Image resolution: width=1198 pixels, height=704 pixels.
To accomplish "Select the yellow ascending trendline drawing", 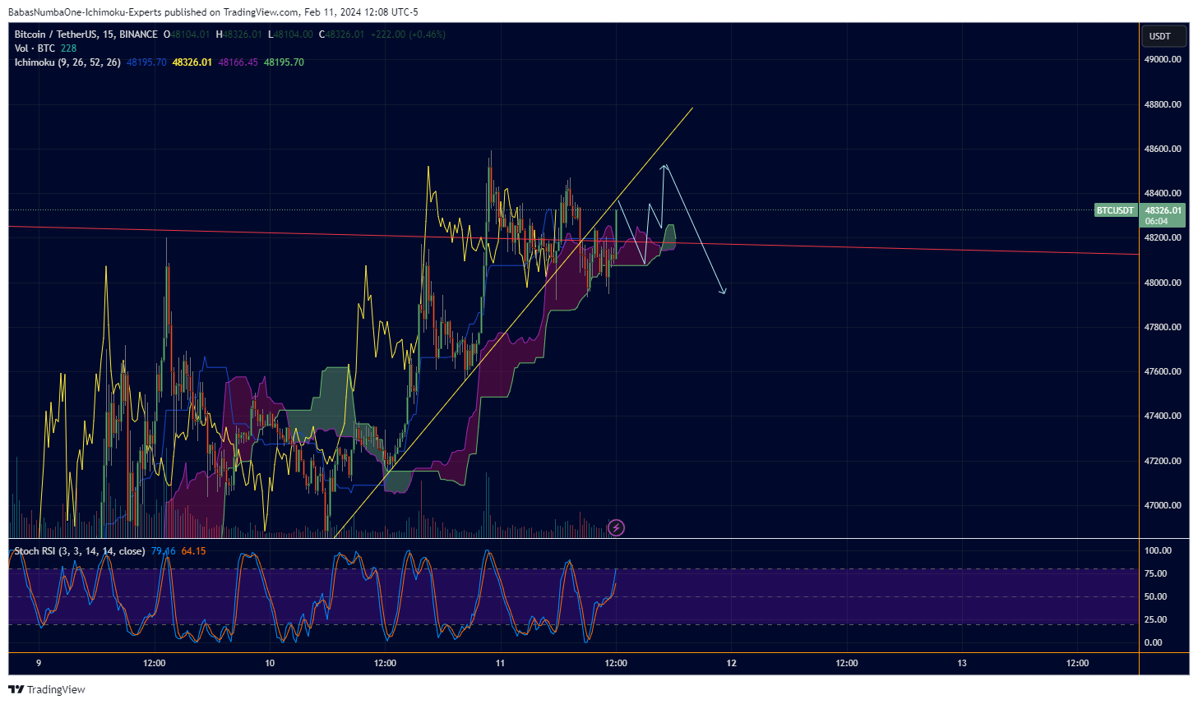I will (x=514, y=323).
